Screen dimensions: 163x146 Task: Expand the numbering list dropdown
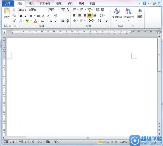tap(85, 10)
